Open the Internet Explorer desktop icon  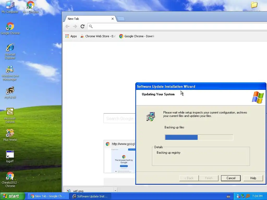[10, 52]
